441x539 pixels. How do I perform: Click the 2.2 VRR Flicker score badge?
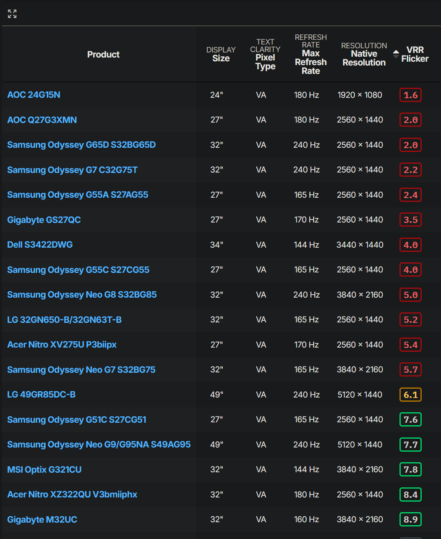[410, 170]
